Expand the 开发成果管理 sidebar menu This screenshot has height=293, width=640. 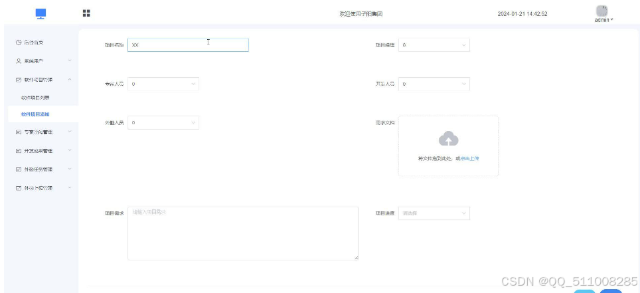(43, 151)
